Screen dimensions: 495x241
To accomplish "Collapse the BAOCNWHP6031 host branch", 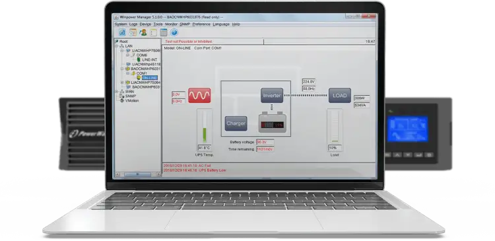I will (x=123, y=69).
